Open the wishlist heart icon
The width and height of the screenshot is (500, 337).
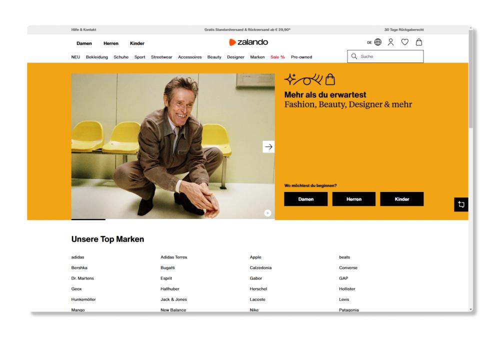(x=404, y=42)
